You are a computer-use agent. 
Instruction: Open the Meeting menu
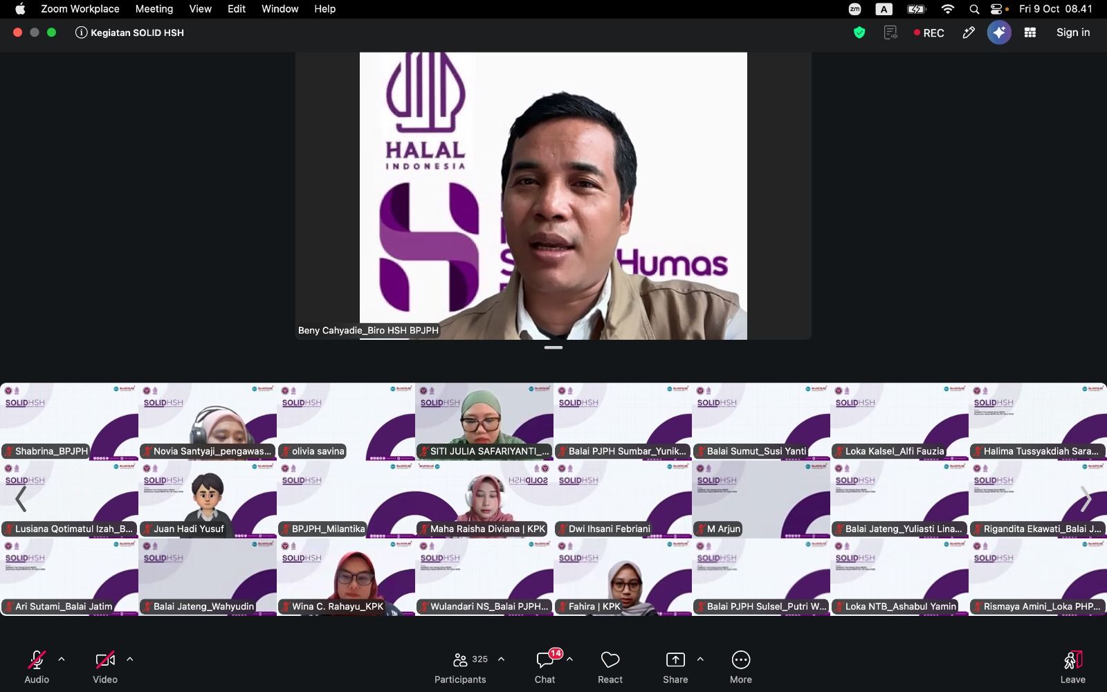click(x=154, y=9)
